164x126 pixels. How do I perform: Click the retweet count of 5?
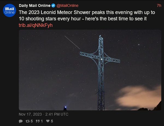[x=32, y=121]
